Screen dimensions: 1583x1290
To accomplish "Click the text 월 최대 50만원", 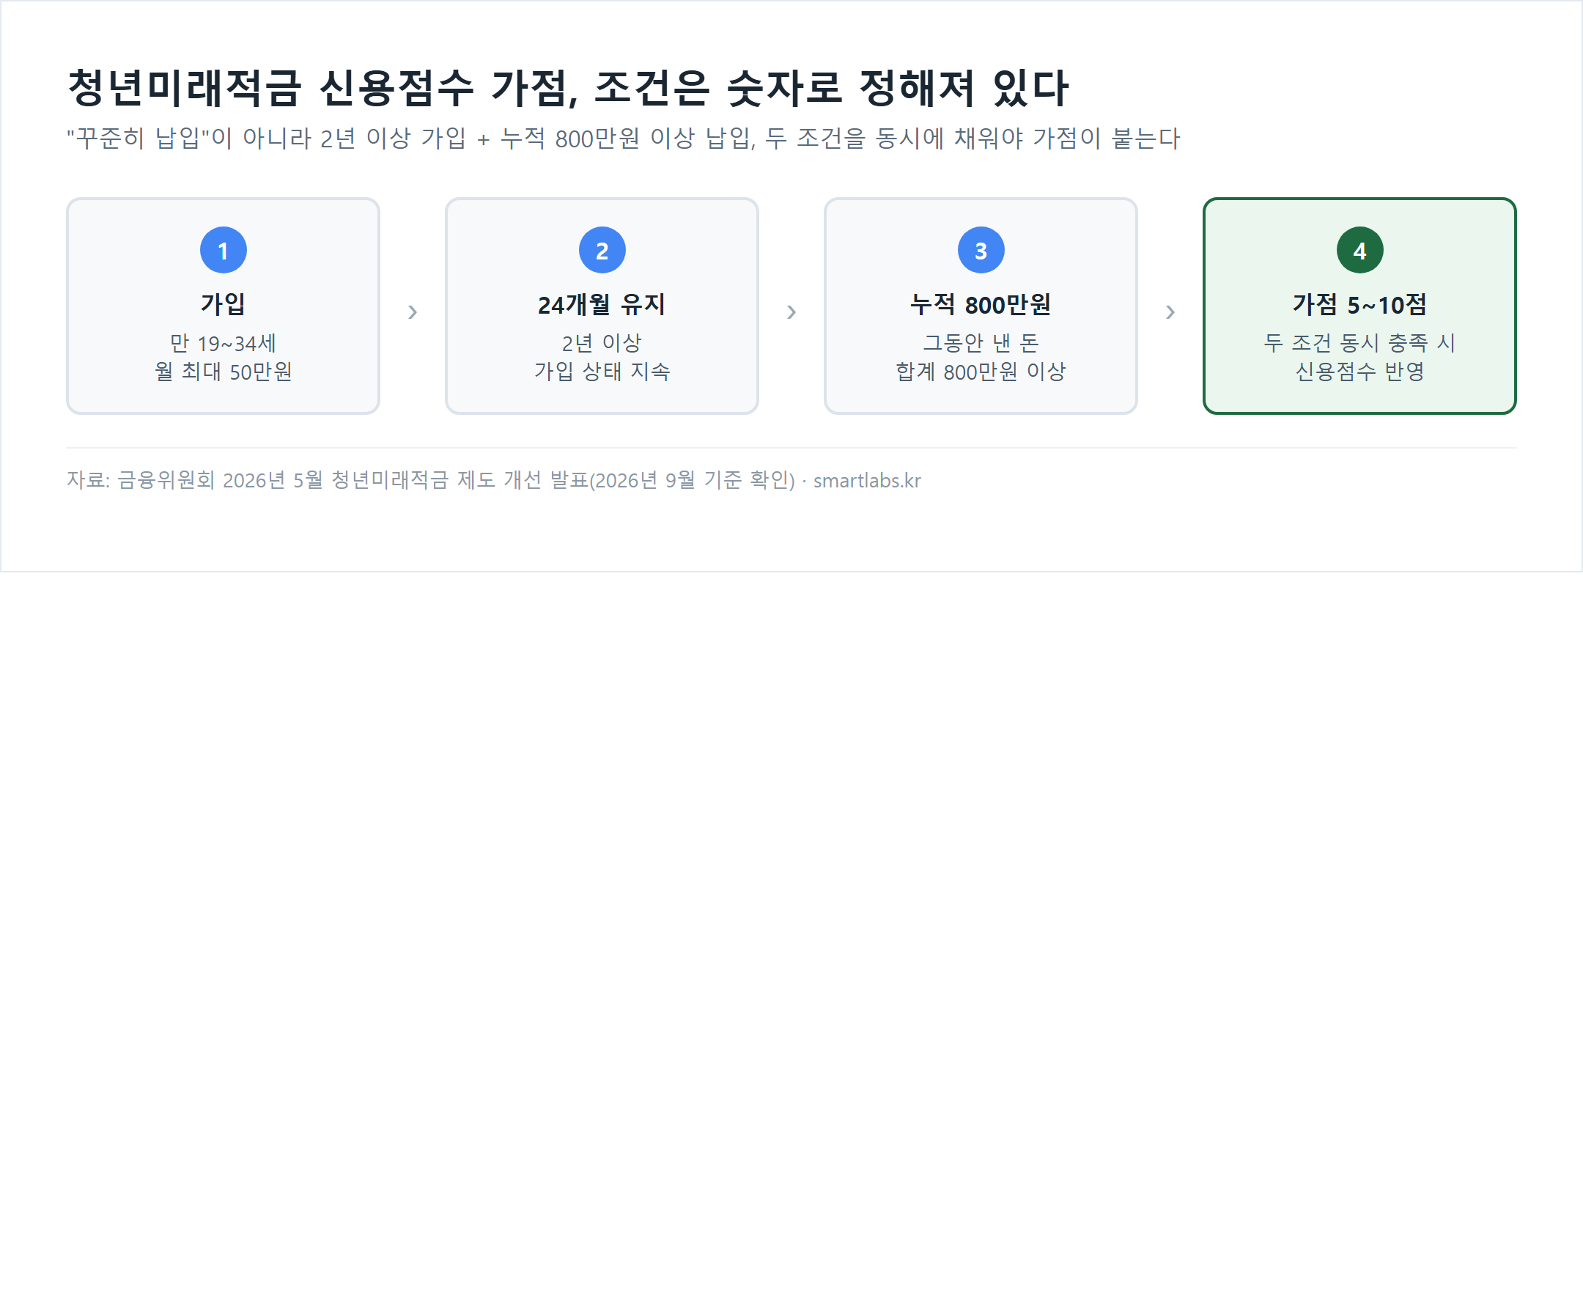I will click(223, 372).
